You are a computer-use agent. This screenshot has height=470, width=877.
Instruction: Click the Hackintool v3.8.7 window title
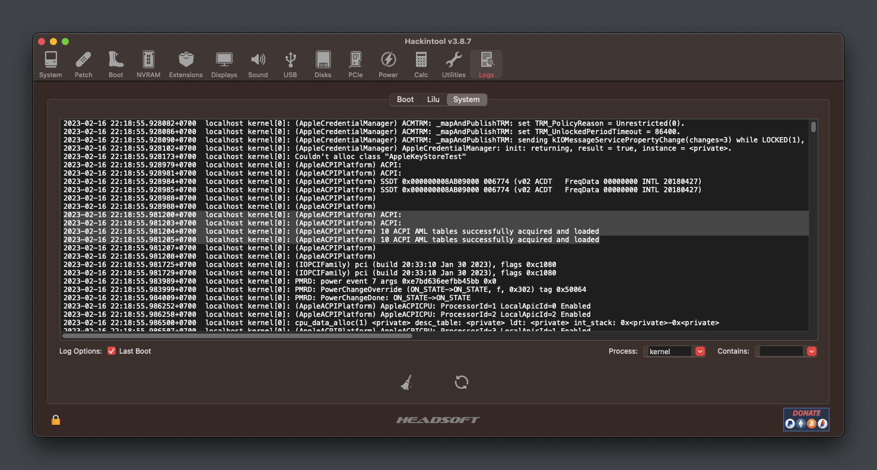tap(438, 42)
